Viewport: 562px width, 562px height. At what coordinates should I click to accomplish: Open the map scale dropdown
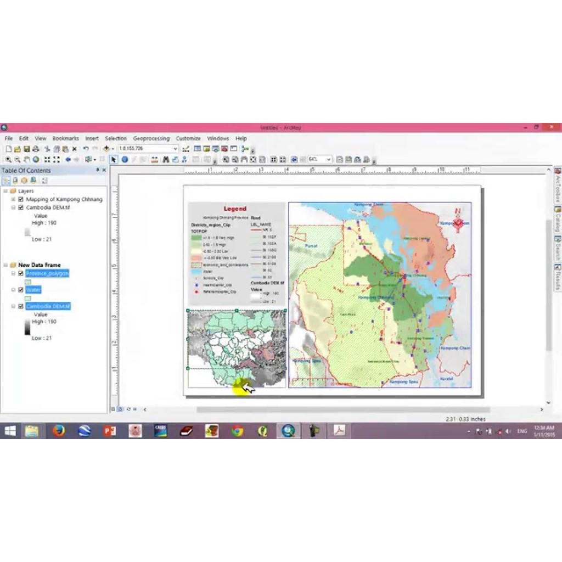(x=175, y=149)
